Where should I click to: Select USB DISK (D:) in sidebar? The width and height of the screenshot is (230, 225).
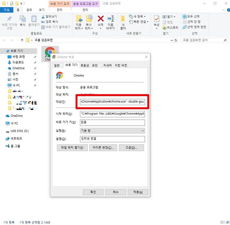click(x=20, y=131)
